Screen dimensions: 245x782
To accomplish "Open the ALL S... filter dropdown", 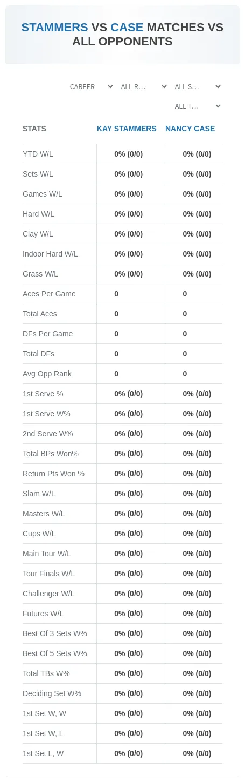I will pyautogui.click(x=198, y=86).
